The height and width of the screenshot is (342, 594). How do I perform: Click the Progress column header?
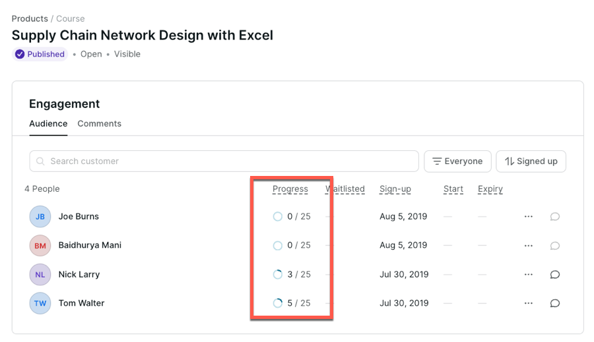[x=290, y=189]
